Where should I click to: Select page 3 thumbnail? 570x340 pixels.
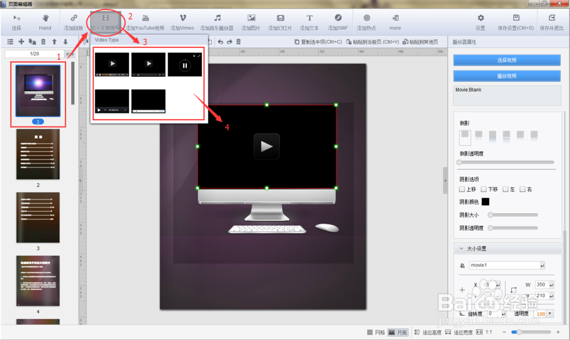38,217
